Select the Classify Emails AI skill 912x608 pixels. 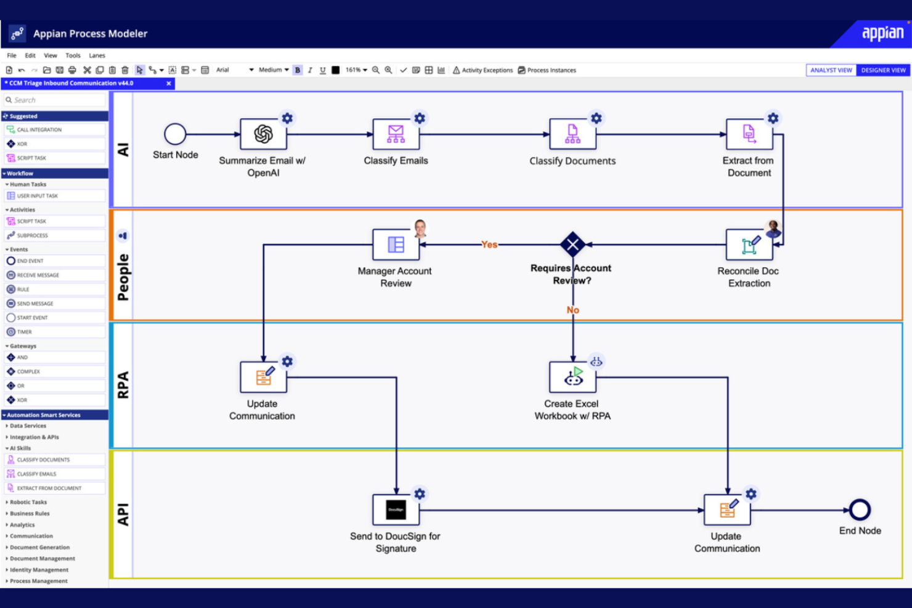click(37, 473)
